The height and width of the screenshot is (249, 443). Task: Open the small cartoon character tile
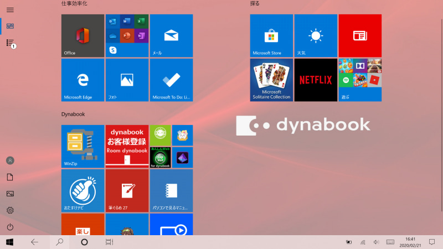[183, 135]
